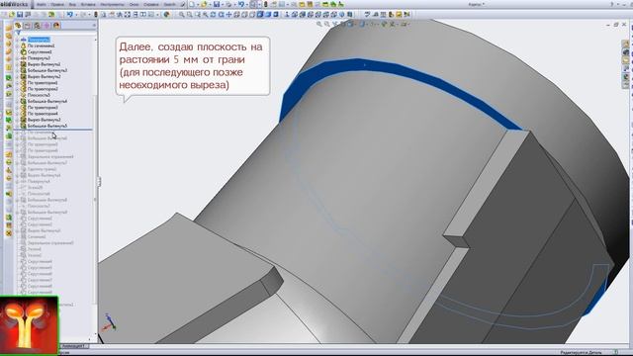Click Section View in heads-up view toolbar
This screenshot has width=633, height=356.
pos(343,24)
